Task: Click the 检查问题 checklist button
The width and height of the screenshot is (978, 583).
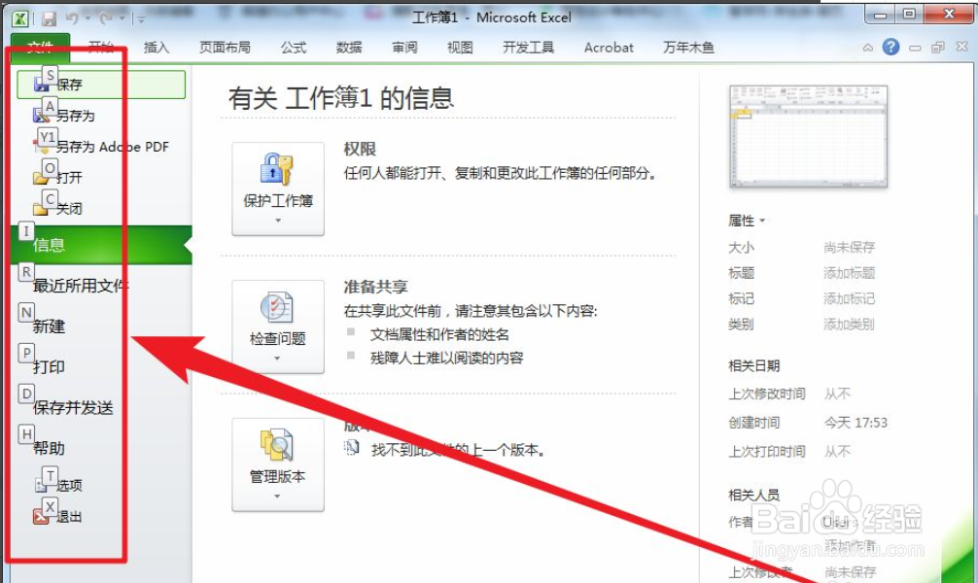Action: coord(278,326)
